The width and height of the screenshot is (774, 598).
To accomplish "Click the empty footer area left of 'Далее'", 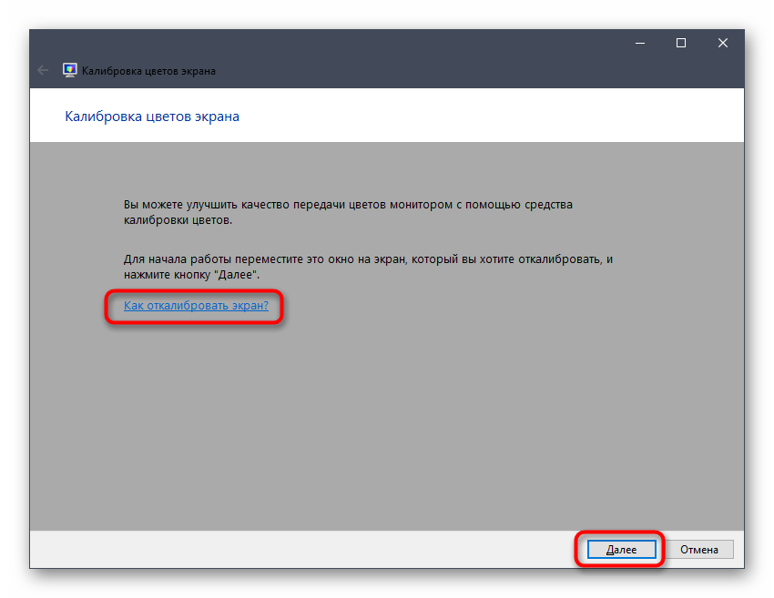I will (300, 549).
